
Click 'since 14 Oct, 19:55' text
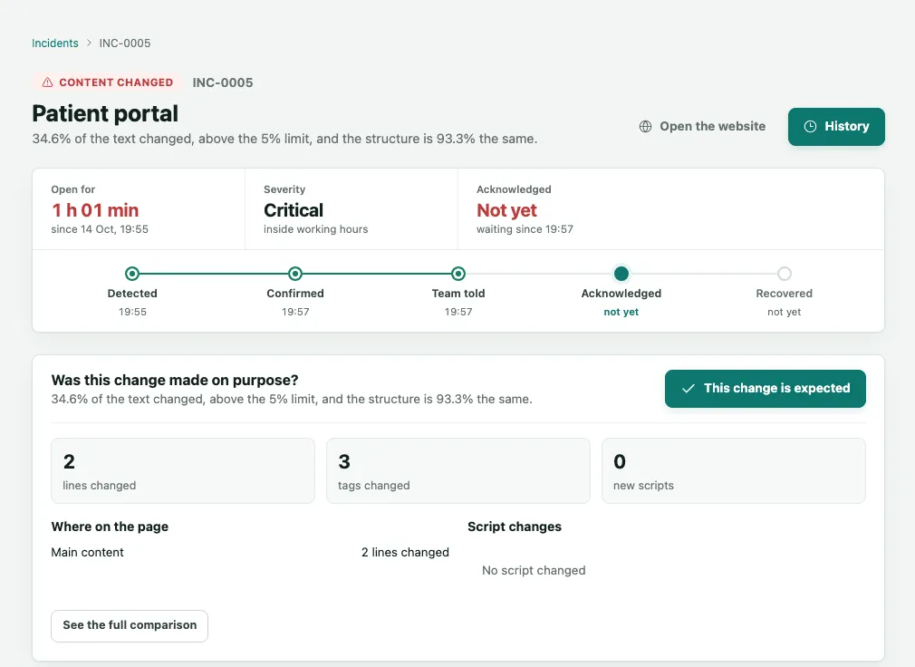100,229
